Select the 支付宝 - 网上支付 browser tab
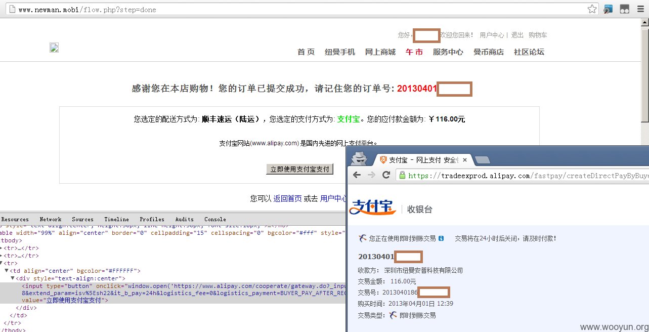This screenshot has width=649, height=332. pos(424,160)
